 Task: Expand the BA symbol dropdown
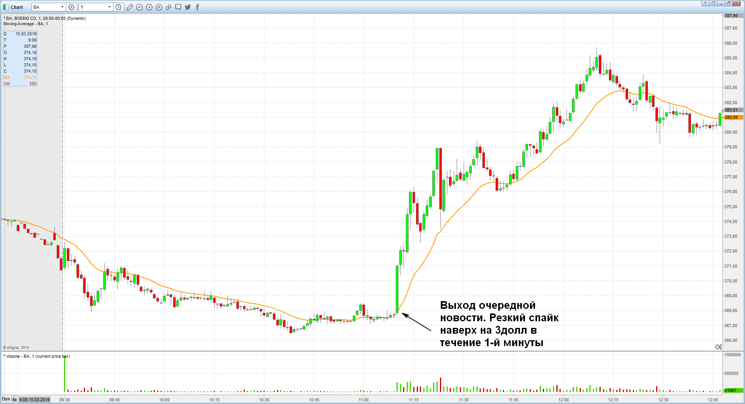click(x=62, y=7)
